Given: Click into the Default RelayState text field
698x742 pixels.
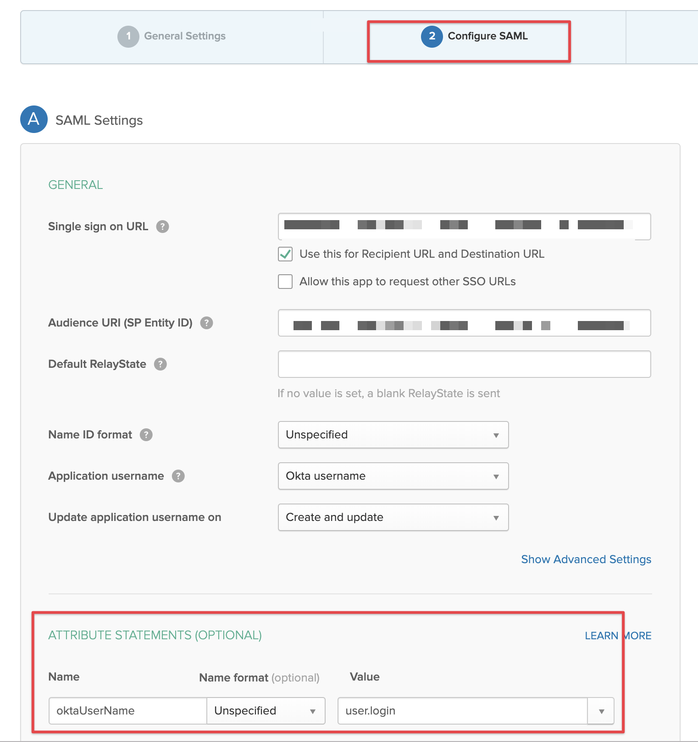Looking at the screenshot, I should (464, 364).
